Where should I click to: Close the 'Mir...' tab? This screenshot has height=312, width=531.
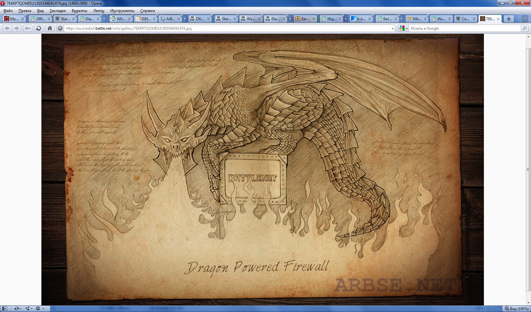click(425, 19)
